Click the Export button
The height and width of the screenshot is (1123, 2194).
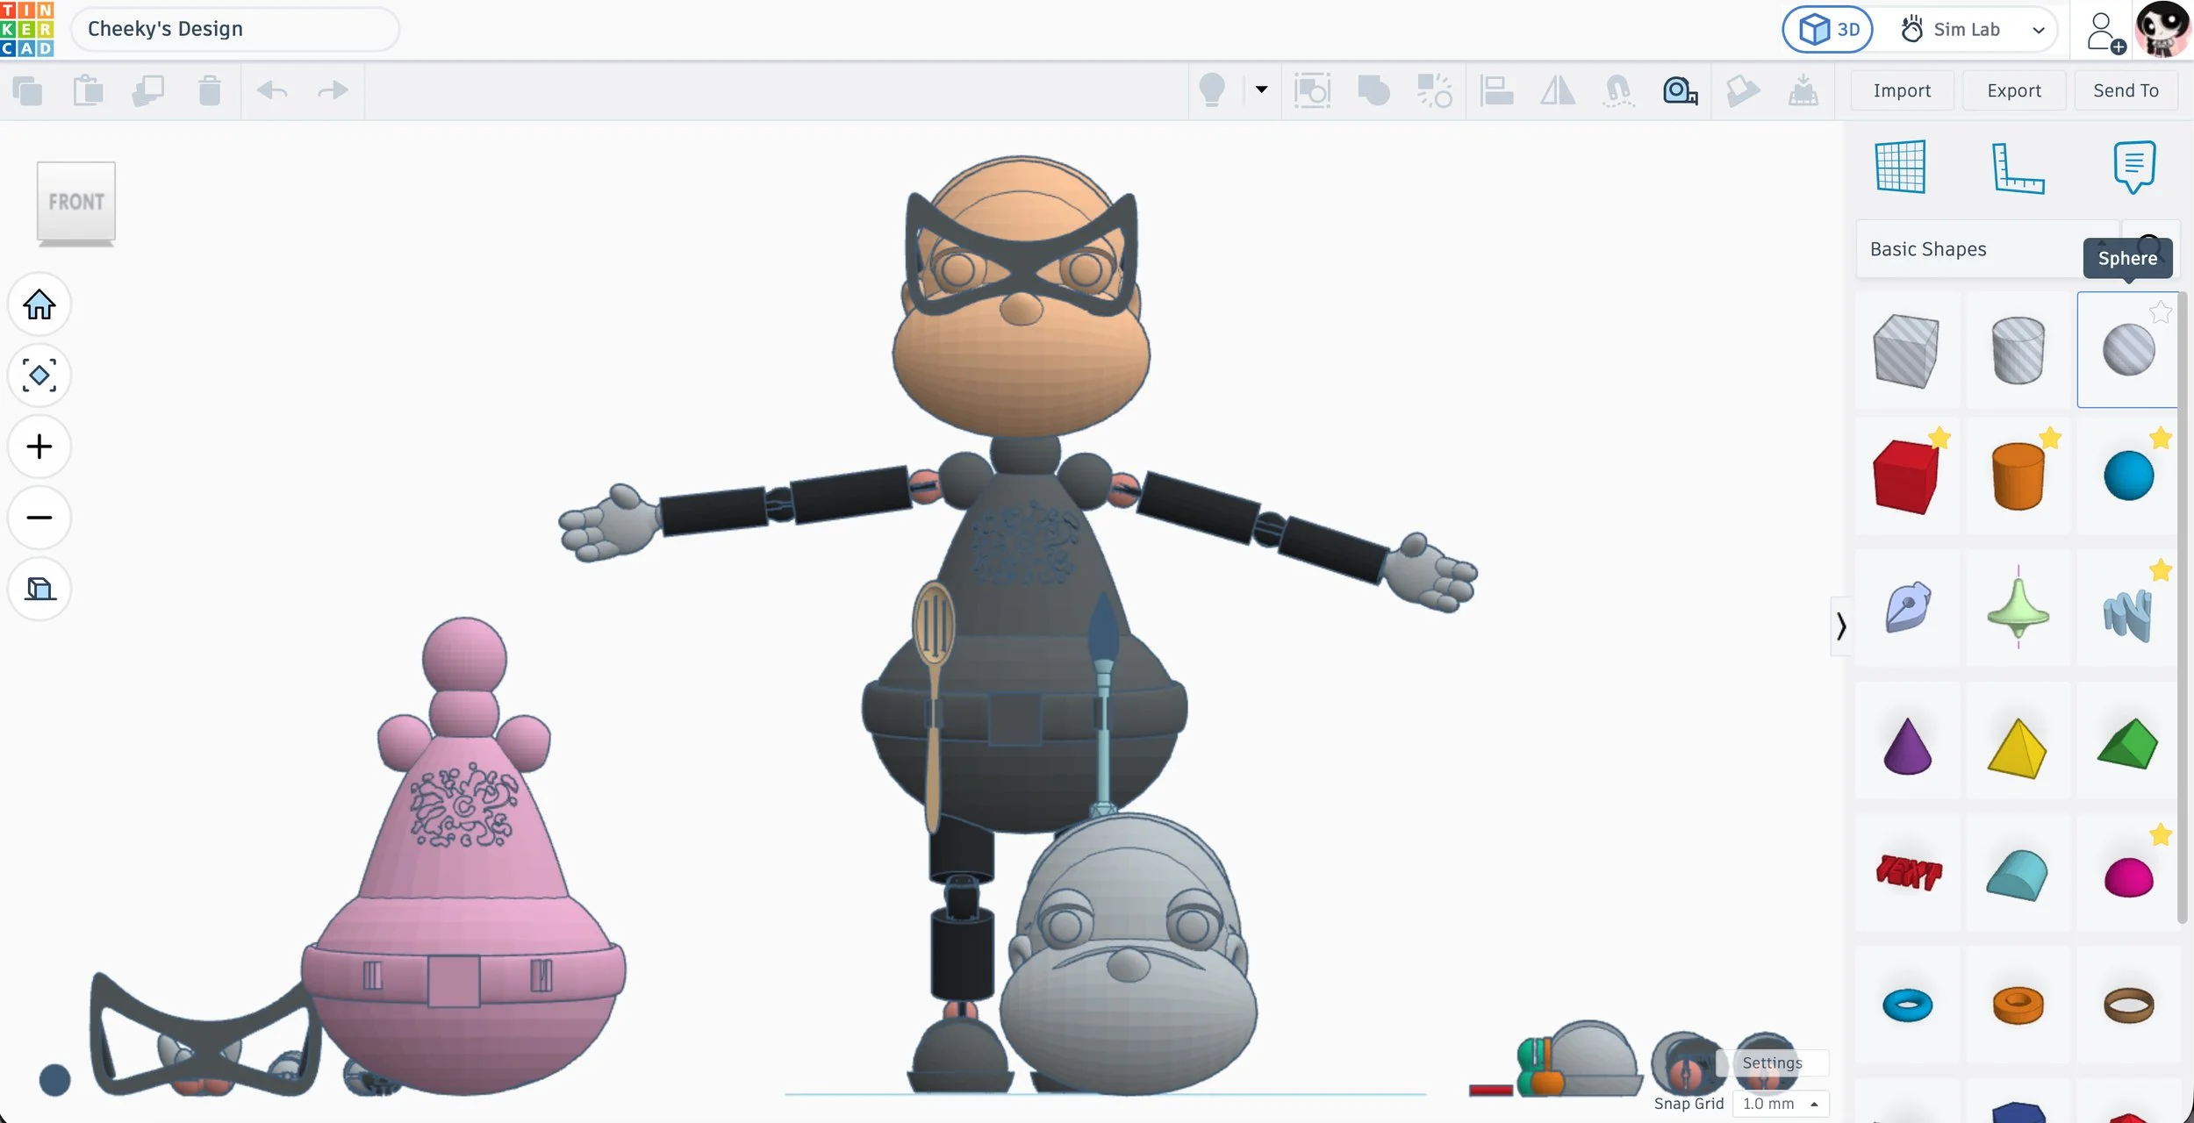coord(2014,90)
